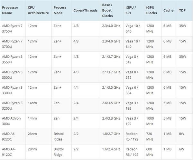Select the AMD A4-9120C cell
Image resolution: width=193 pixels, height=160 pixels.
click(10, 152)
